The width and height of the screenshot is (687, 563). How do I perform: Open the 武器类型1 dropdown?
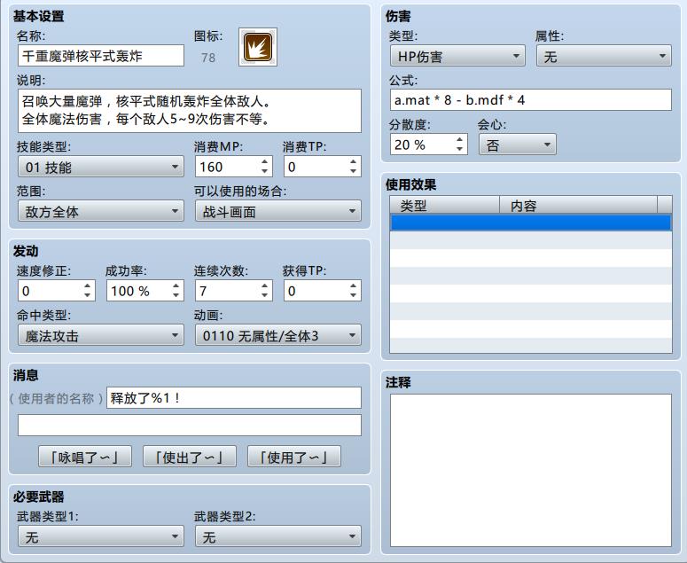tap(101, 536)
